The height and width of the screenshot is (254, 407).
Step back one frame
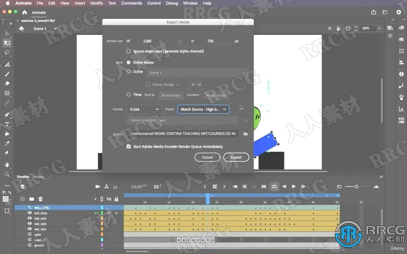(284, 186)
